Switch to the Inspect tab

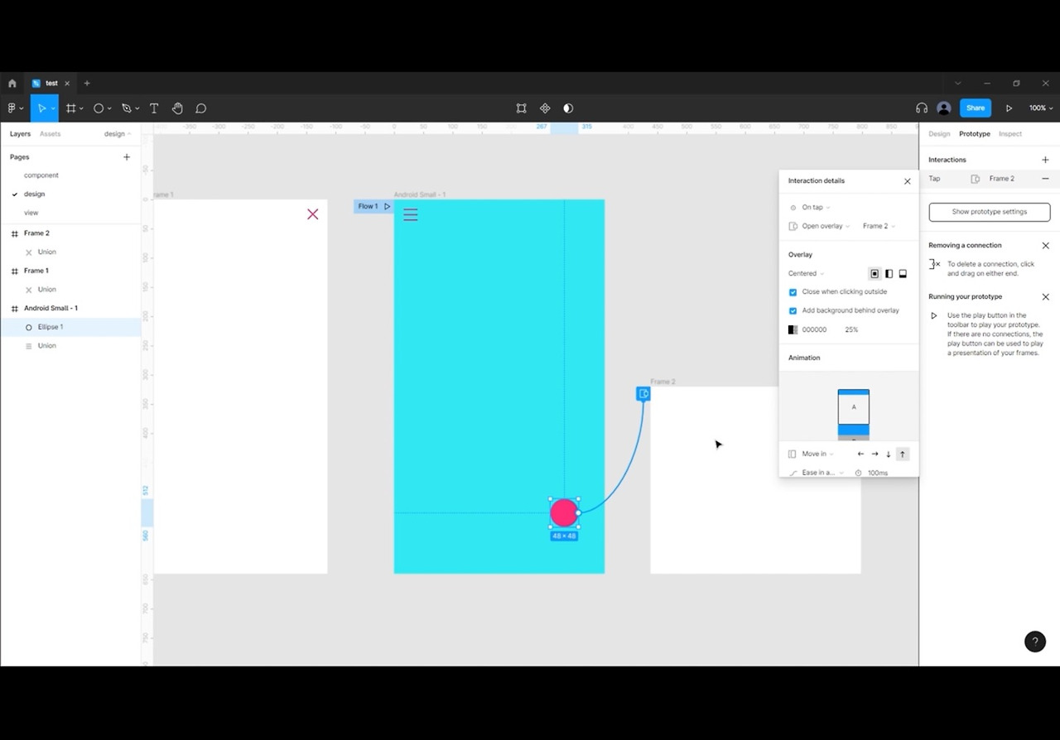pyautogui.click(x=1010, y=134)
